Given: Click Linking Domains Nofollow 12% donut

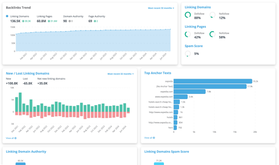Looking at the screenshot, I should [x=212, y=15].
